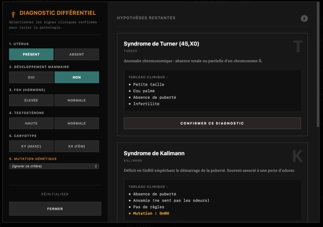323x227 pixels.
Task: Select Utérus Absent option
Action: [77, 54]
